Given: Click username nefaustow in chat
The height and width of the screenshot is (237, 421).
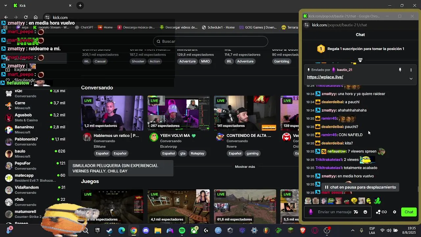Looking at the screenshot, I should tap(337, 151).
